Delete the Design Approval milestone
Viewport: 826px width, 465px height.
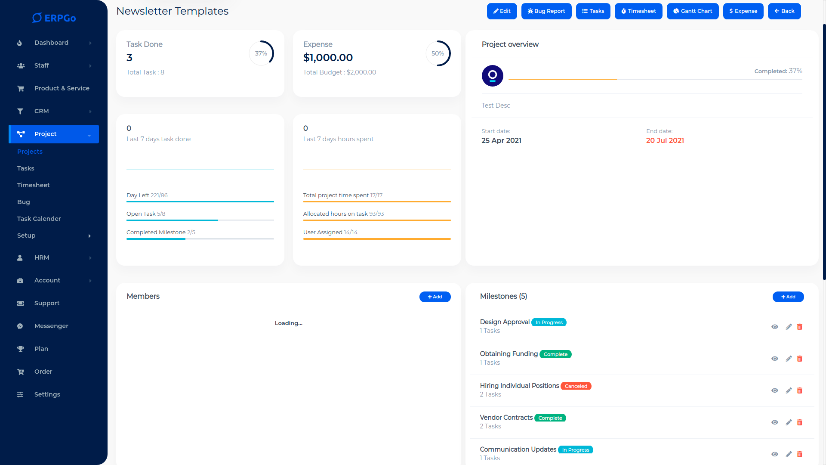tap(799, 327)
